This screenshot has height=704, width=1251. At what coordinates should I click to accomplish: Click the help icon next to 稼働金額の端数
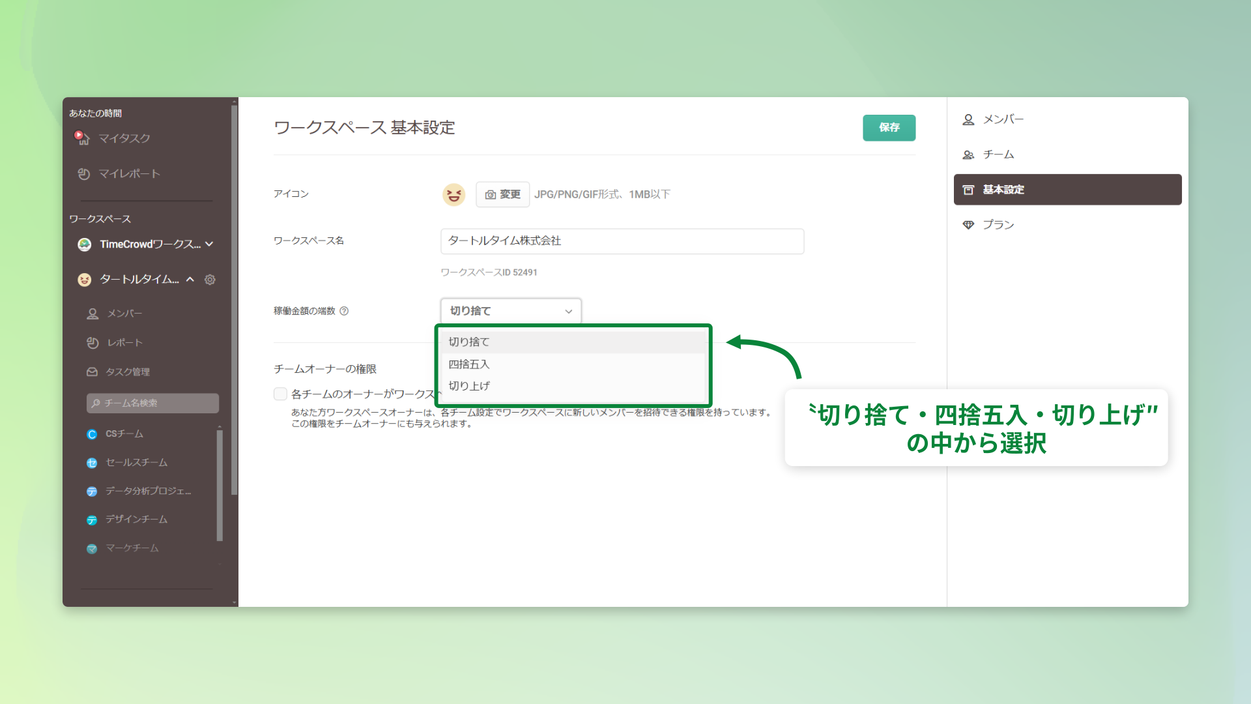coord(344,311)
